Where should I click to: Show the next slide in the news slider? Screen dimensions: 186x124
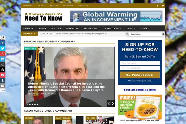coord(113,104)
